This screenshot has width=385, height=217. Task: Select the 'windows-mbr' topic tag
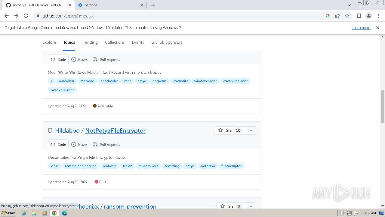click(x=205, y=81)
